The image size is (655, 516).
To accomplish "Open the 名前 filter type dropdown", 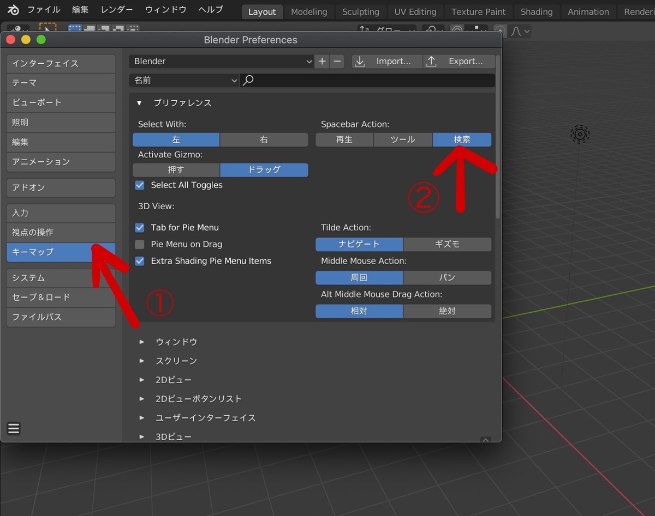I will point(184,80).
